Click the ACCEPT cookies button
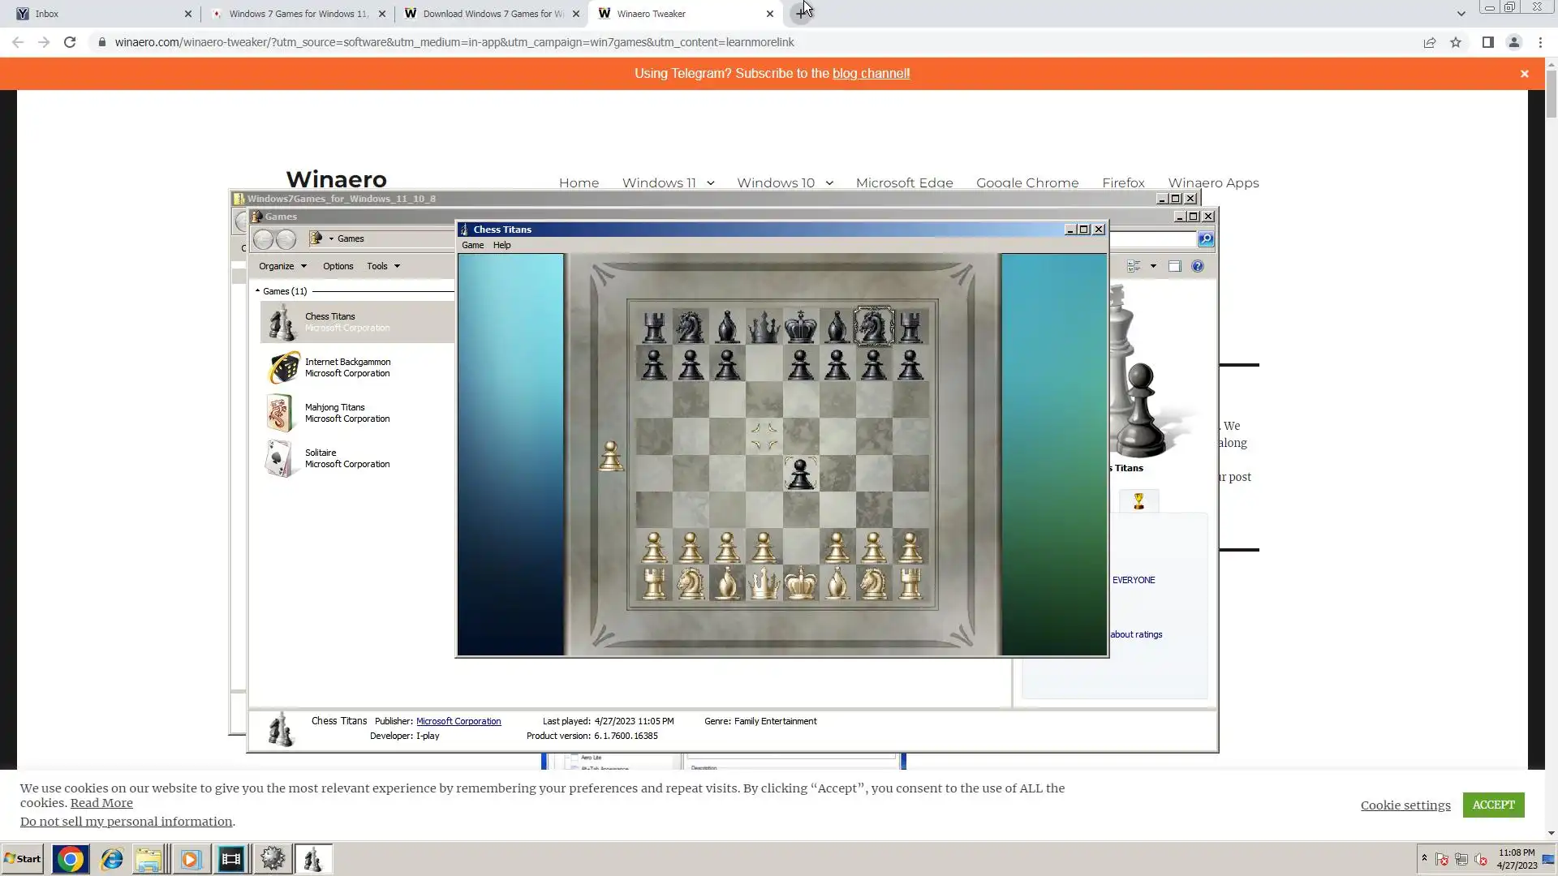 point(1493,805)
